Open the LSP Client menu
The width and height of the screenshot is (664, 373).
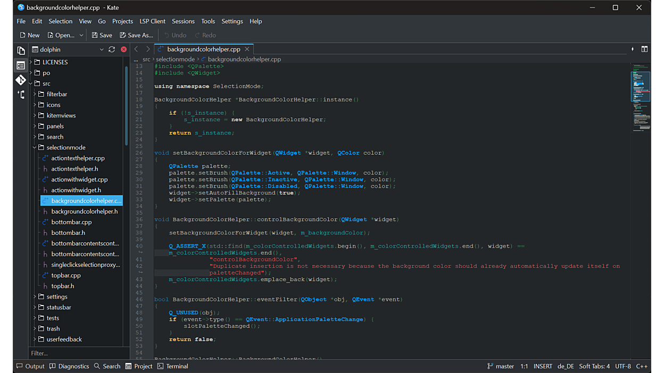(152, 21)
